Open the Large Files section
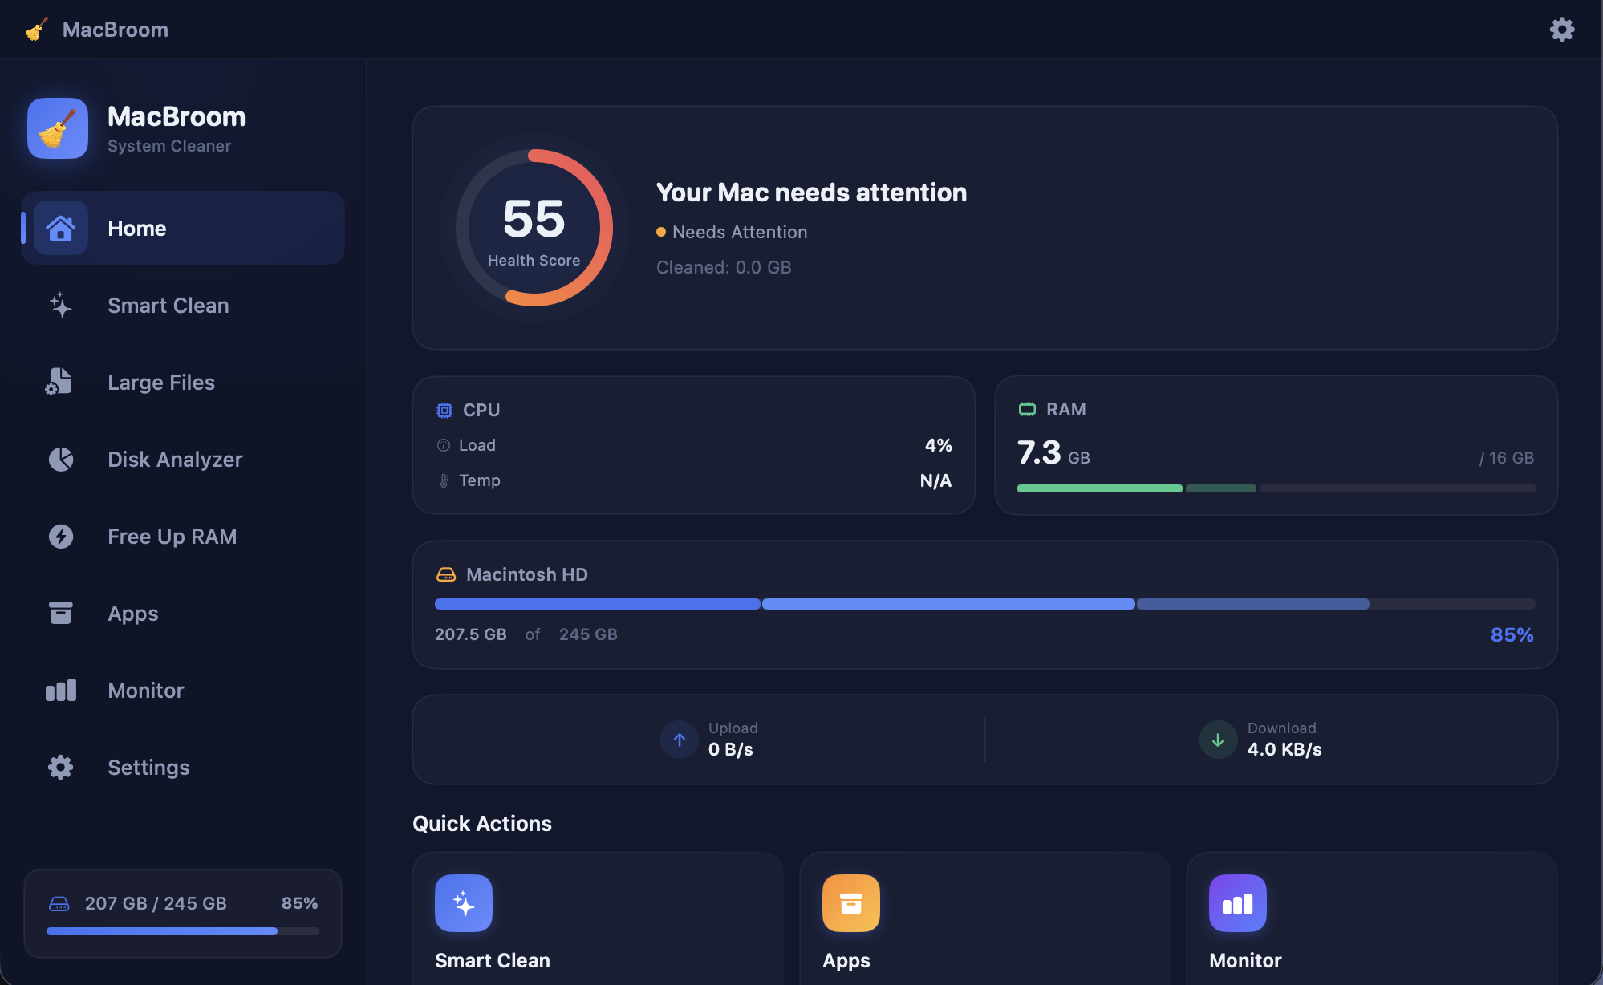 point(183,383)
